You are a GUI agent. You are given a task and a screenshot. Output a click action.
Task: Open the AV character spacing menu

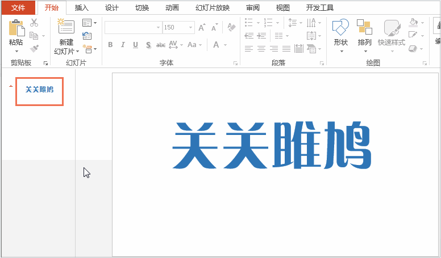176,45
